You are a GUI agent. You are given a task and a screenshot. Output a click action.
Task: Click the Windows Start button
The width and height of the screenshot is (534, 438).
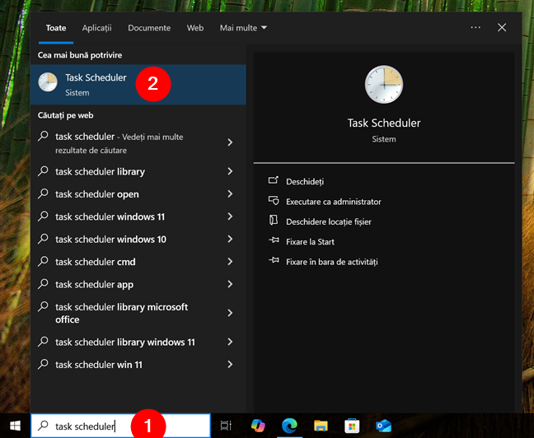point(15,426)
